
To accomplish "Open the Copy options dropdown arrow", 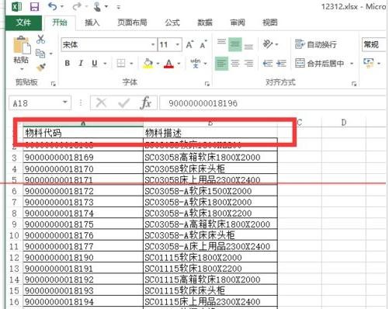I will (x=51, y=54).
